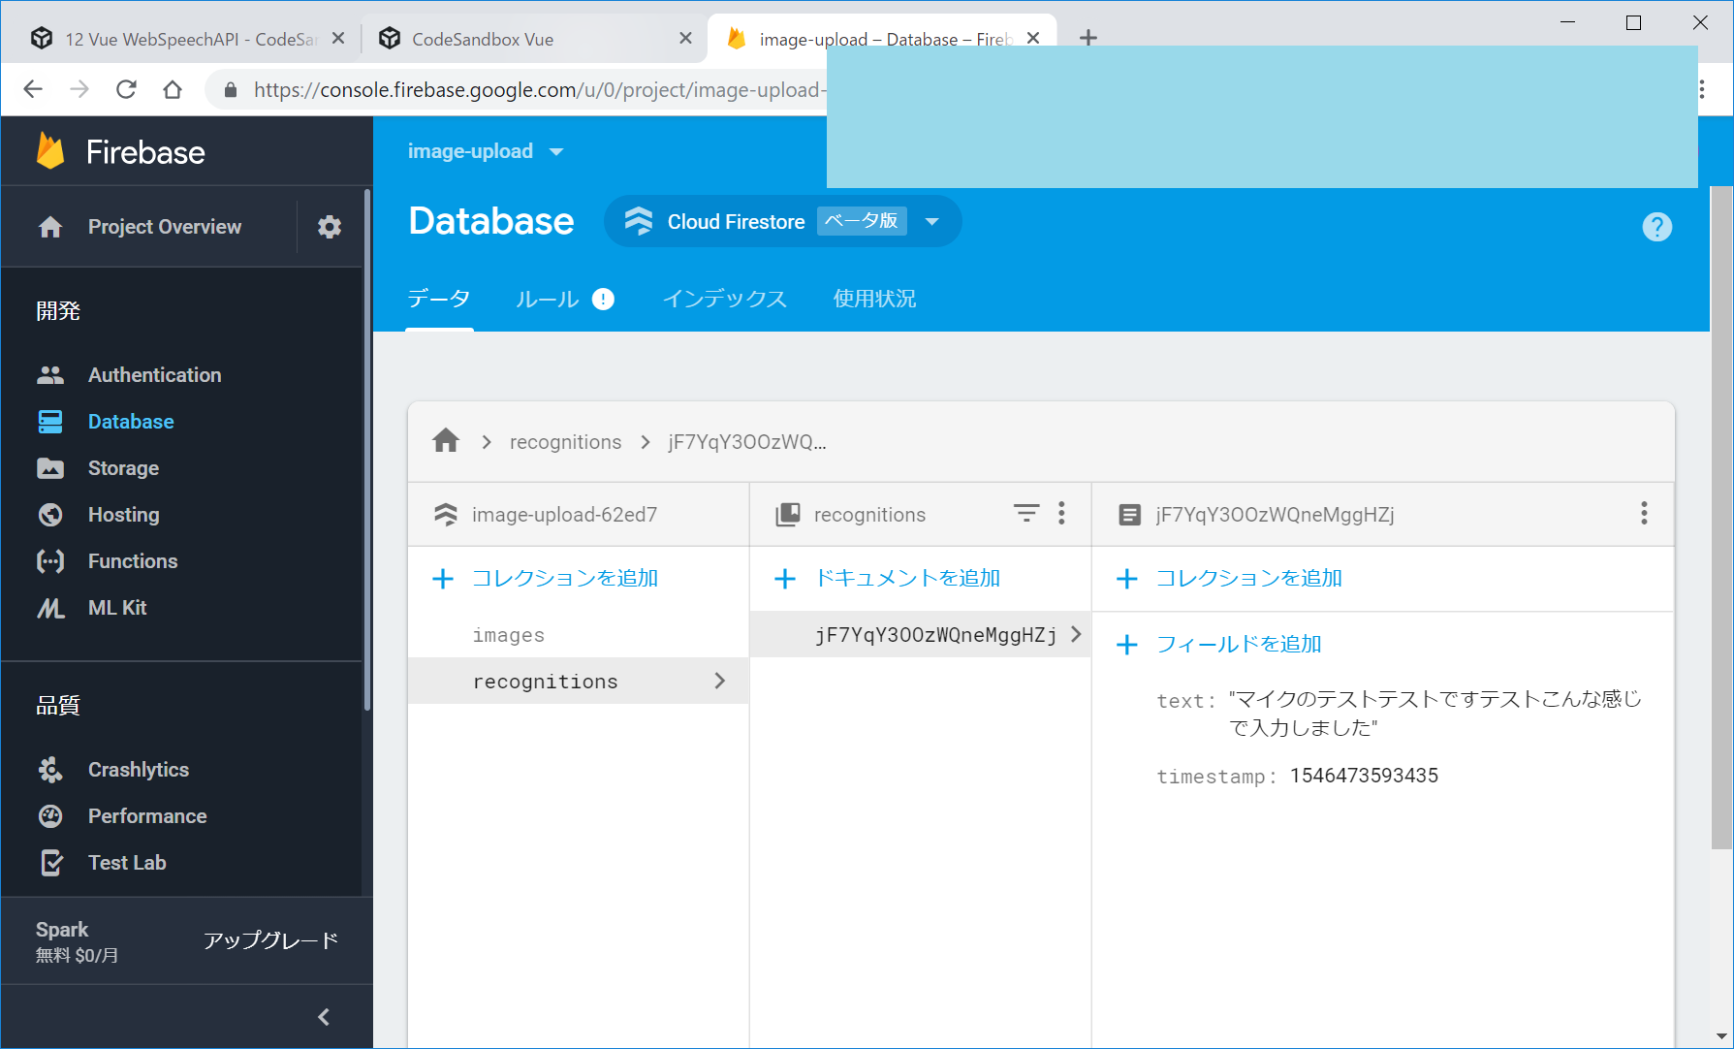The width and height of the screenshot is (1734, 1049).
Task: Click the Performance gauge icon
Action: click(x=50, y=816)
